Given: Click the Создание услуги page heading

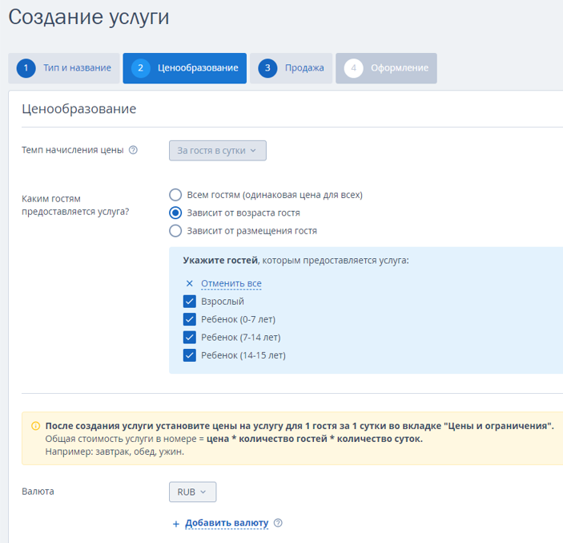Looking at the screenshot, I should click(89, 17).
